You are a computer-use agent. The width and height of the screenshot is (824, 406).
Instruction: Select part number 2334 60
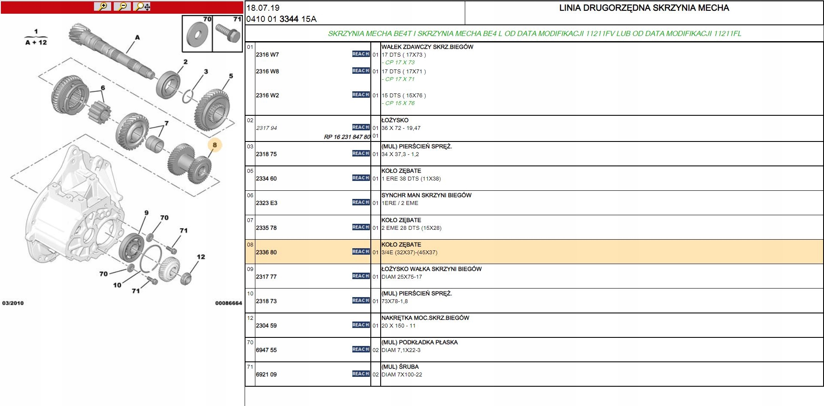coord(266,178)
